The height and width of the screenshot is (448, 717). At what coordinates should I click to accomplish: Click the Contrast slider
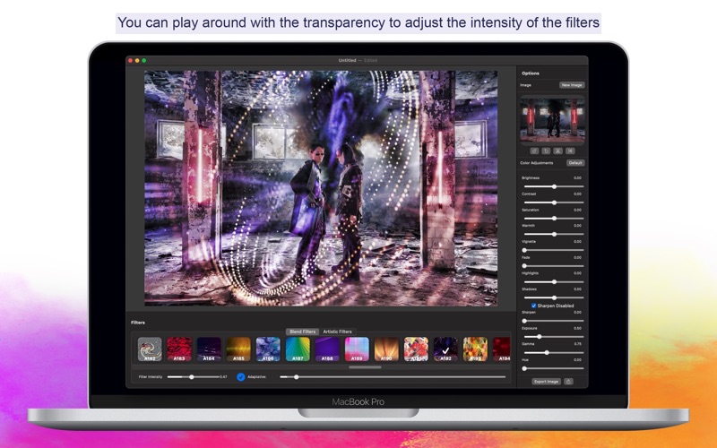(554, 202)
